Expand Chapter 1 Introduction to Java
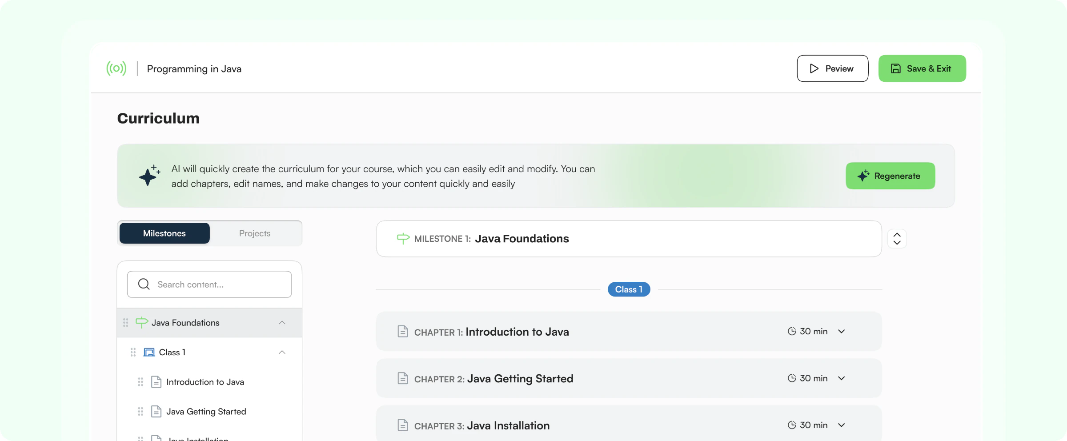The height and width of the screenshot is (441, 1067). click(842, 331)
